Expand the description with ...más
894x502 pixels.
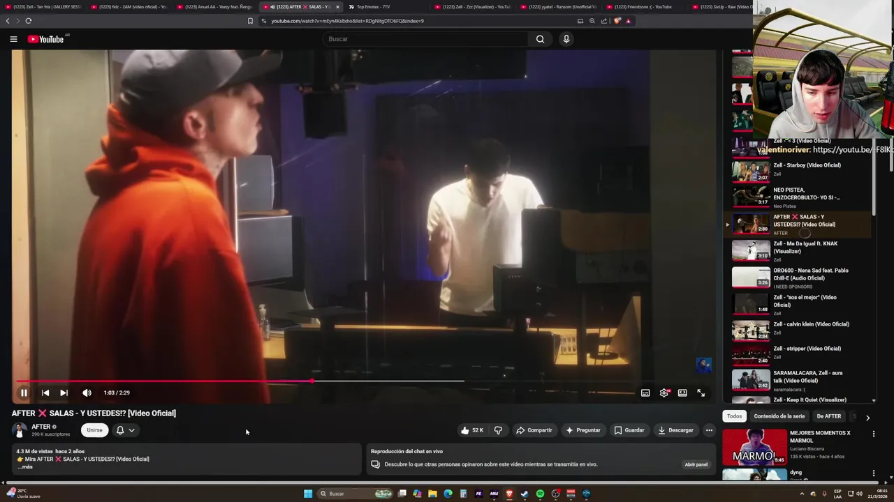coord(25,467)
